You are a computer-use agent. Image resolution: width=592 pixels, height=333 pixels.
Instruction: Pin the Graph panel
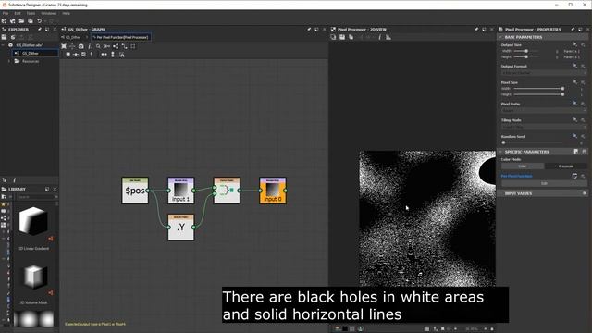pos(309,30)
